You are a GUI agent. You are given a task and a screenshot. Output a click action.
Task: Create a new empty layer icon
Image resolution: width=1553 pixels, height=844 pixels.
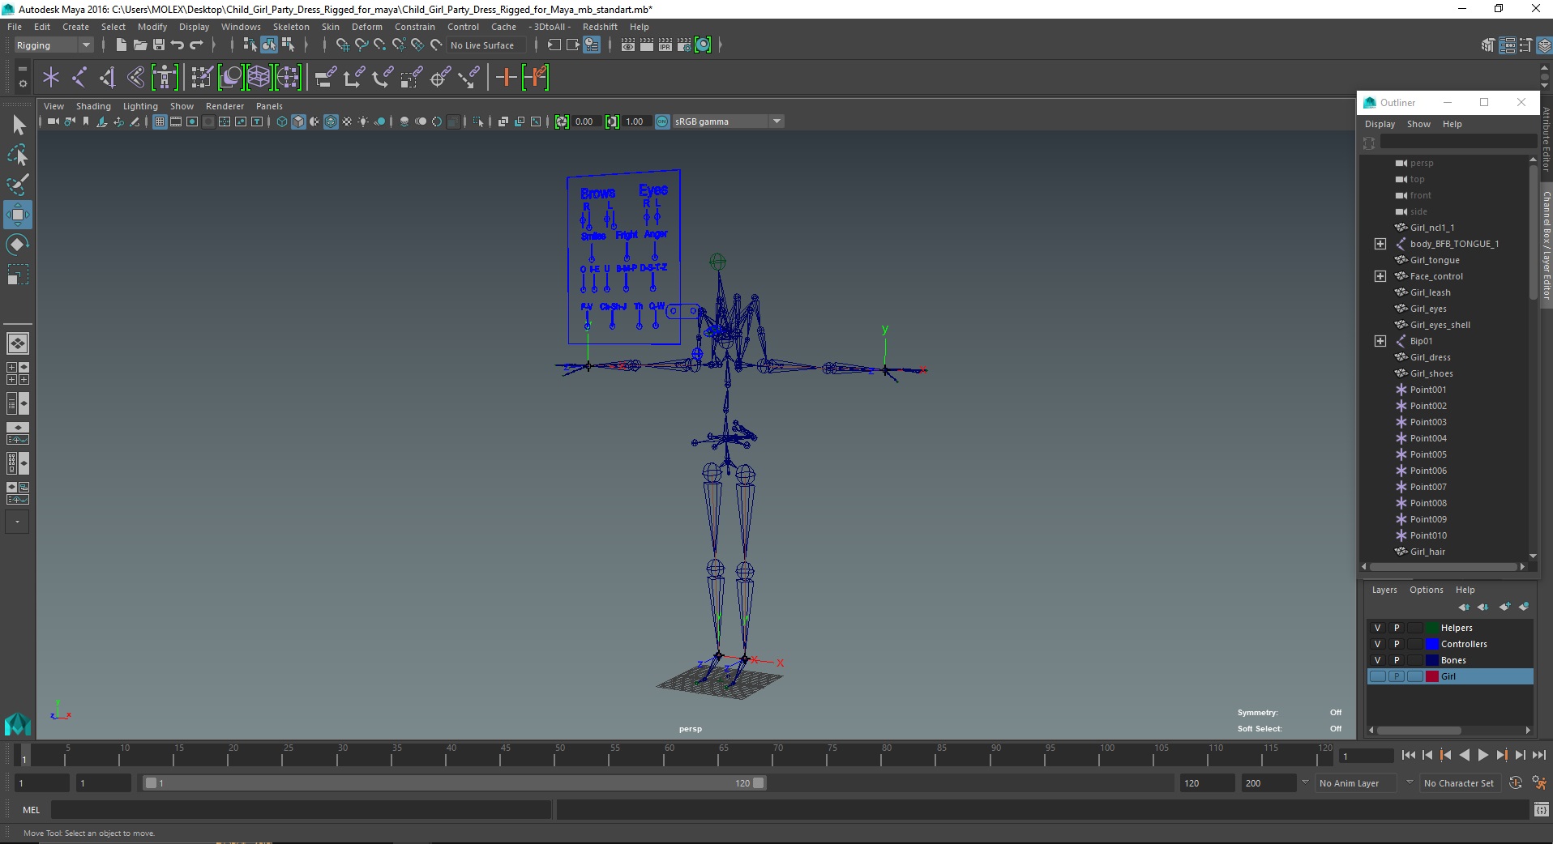[1504, 607]
